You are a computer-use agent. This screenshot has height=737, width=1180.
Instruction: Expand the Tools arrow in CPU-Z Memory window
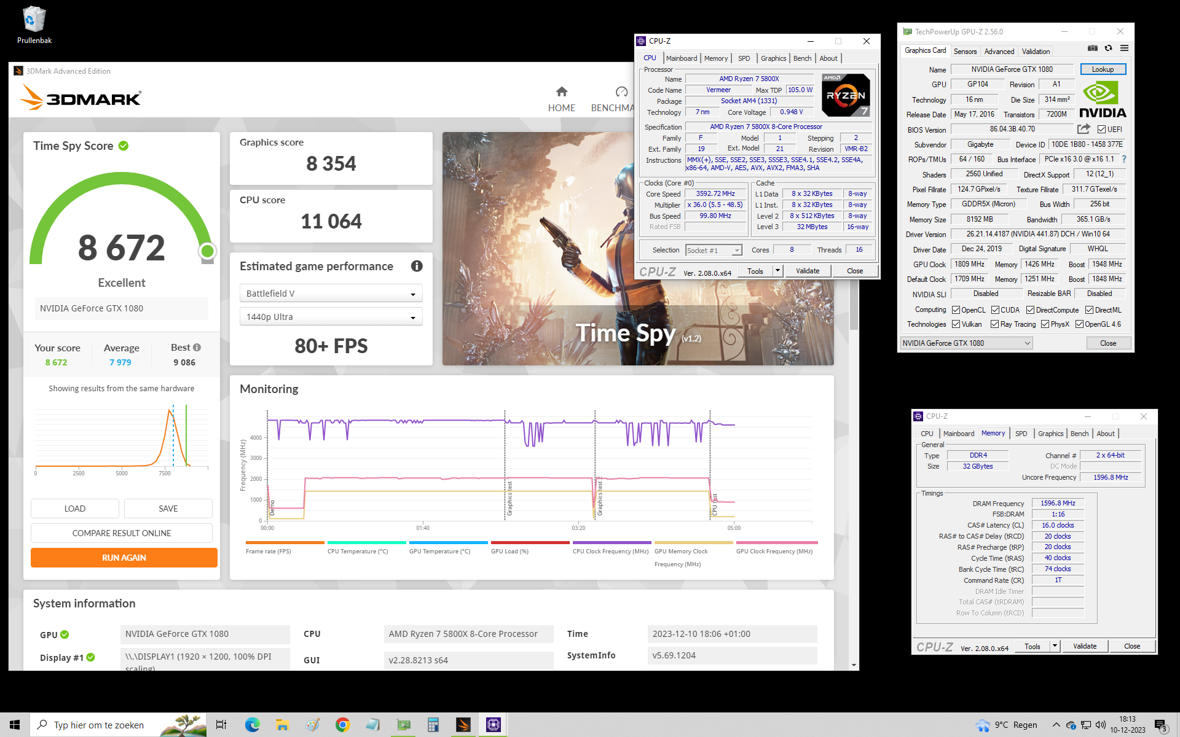[x=1055, y=646]
